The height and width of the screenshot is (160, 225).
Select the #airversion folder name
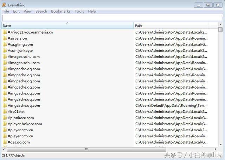click(17, 38)
